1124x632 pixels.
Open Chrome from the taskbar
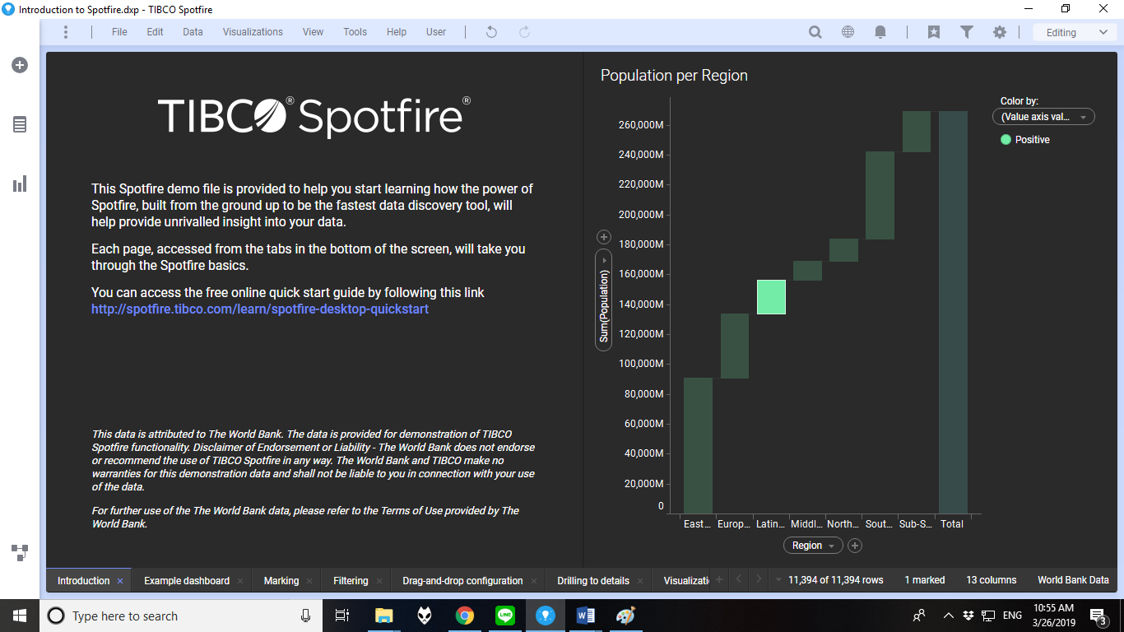tap(465, 616)
